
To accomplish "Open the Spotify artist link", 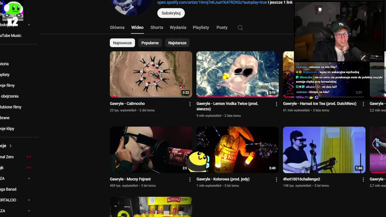I will coord(212,2).
